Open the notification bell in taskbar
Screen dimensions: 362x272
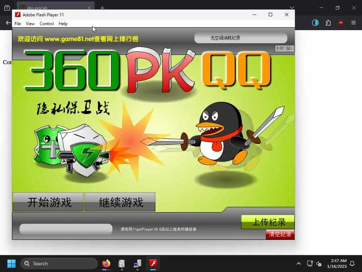tap(352, 263)
